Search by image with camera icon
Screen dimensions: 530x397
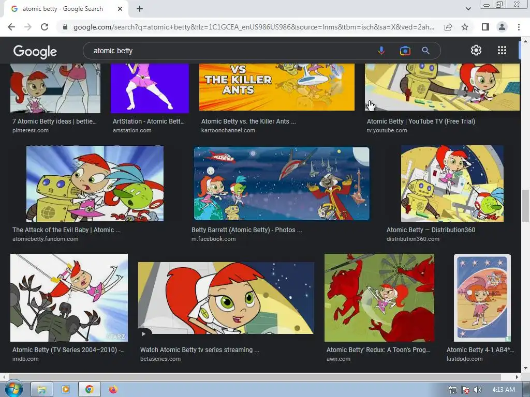point(405,51)
